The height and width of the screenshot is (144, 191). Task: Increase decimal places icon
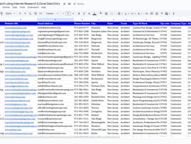click(x=35, y=14)
